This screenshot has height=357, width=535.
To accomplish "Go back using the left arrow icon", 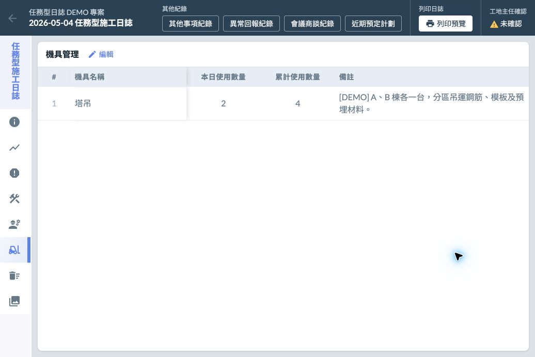I will click(12, 18).
